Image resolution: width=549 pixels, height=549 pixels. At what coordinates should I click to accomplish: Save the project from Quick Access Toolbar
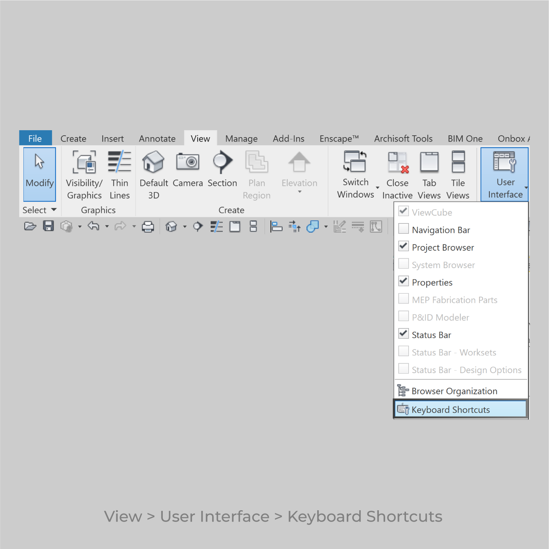48,226
